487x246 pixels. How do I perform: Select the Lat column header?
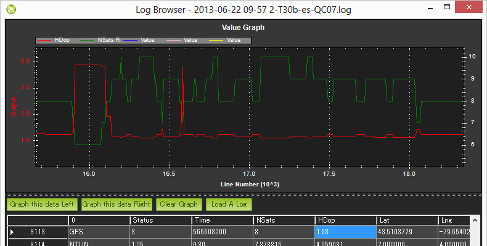tap(407, 220)
